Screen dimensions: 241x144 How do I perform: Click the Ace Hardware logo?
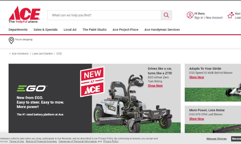tap(24, 14)
